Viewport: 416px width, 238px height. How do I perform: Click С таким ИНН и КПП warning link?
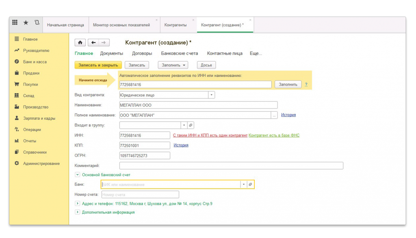point(210,135)
